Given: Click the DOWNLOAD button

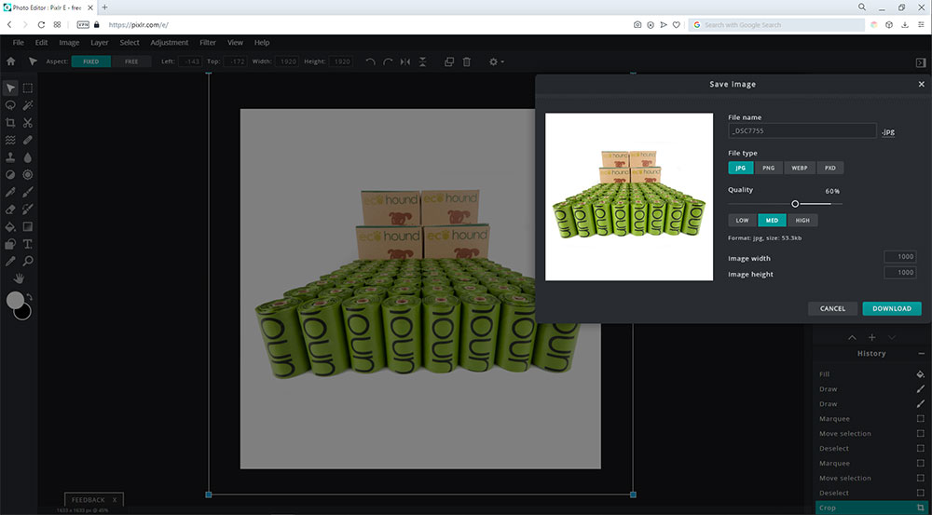Looking at the screenshot, I should (x=892, y=309).
